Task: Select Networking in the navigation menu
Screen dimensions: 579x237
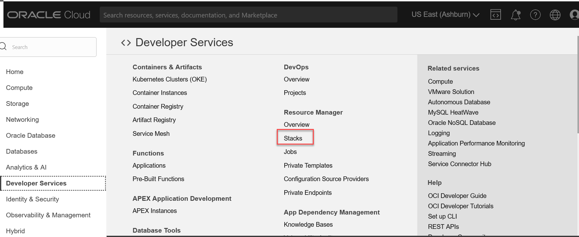Action: tap(22, 120)
